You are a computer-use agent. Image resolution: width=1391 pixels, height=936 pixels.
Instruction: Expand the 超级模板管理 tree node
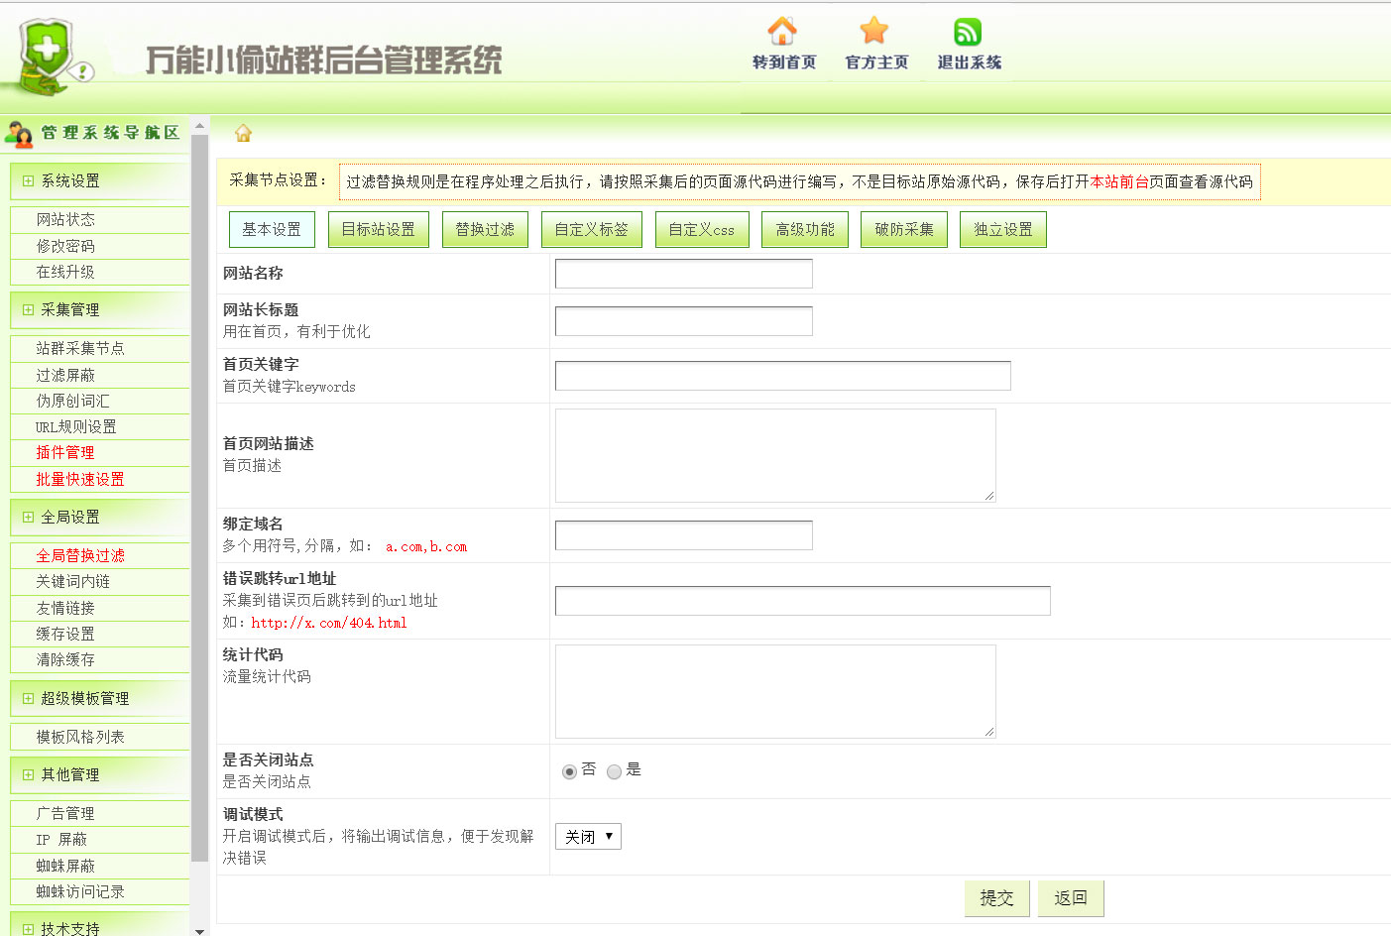27,698
